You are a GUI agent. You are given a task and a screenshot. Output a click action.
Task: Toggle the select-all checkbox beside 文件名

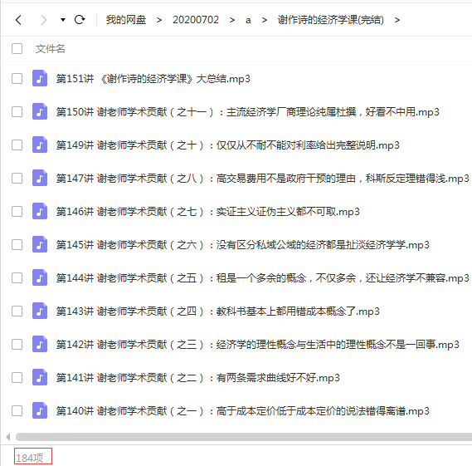(x=17, y=48)
